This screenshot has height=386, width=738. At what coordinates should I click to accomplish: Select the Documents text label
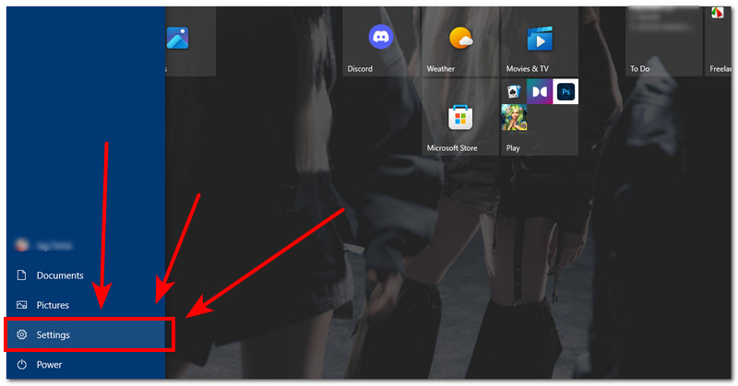(x=60, y=275)
